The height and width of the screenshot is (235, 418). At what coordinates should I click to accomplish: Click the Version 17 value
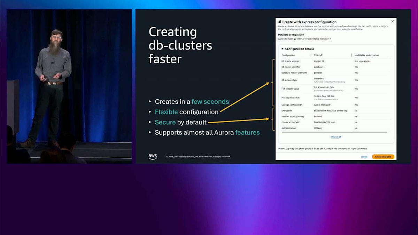(x=319, y=61)
